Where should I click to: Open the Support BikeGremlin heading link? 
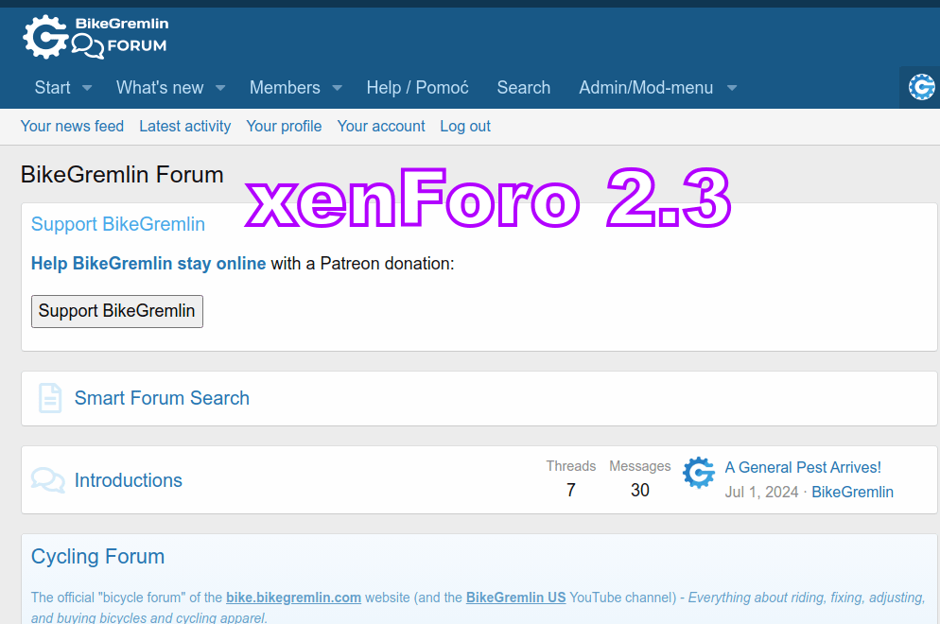tap(118, 224)
